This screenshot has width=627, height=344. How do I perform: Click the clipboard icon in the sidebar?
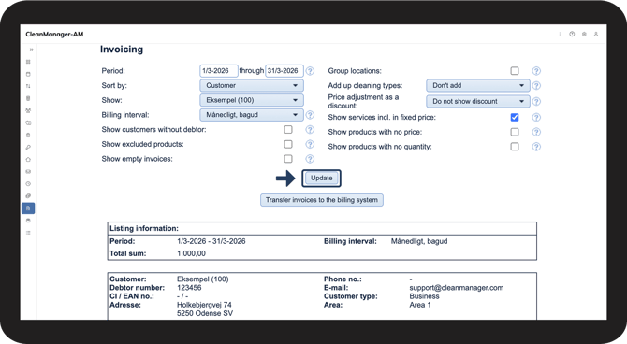coord(28,135)
